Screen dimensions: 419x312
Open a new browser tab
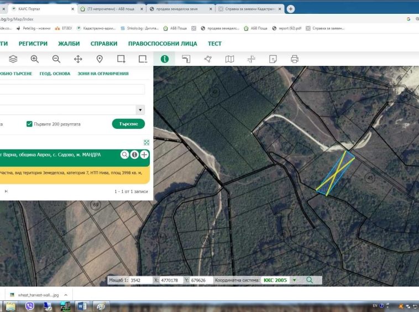290,9
